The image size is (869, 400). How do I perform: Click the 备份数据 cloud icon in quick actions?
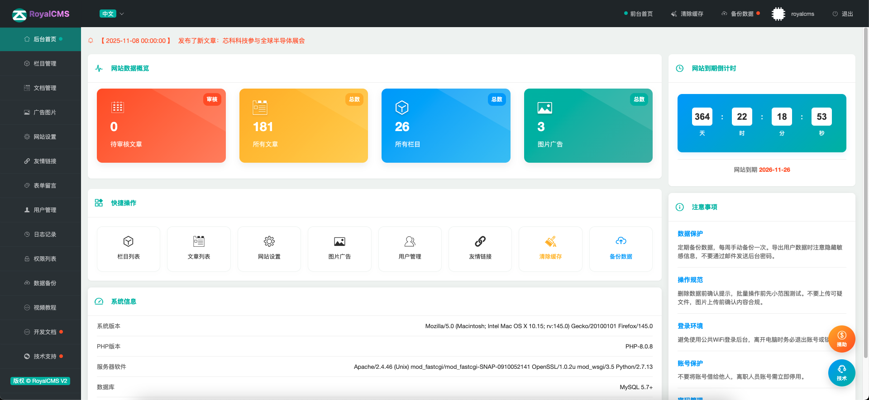[x=621, y=241]
